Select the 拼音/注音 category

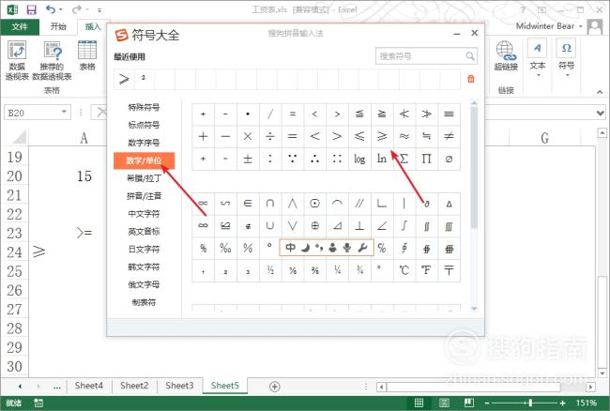pos(144,196)
